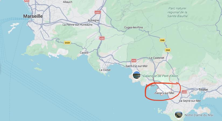Click the A50 badge near Saint-Cyr-sur-Mer
Image resolution: width=222 pixels, height=121 pixels.
click(x=134, y=61)
